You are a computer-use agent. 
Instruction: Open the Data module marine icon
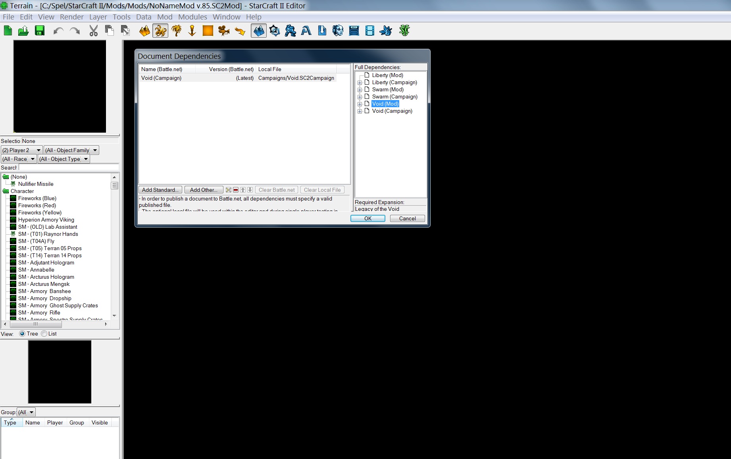290,31
